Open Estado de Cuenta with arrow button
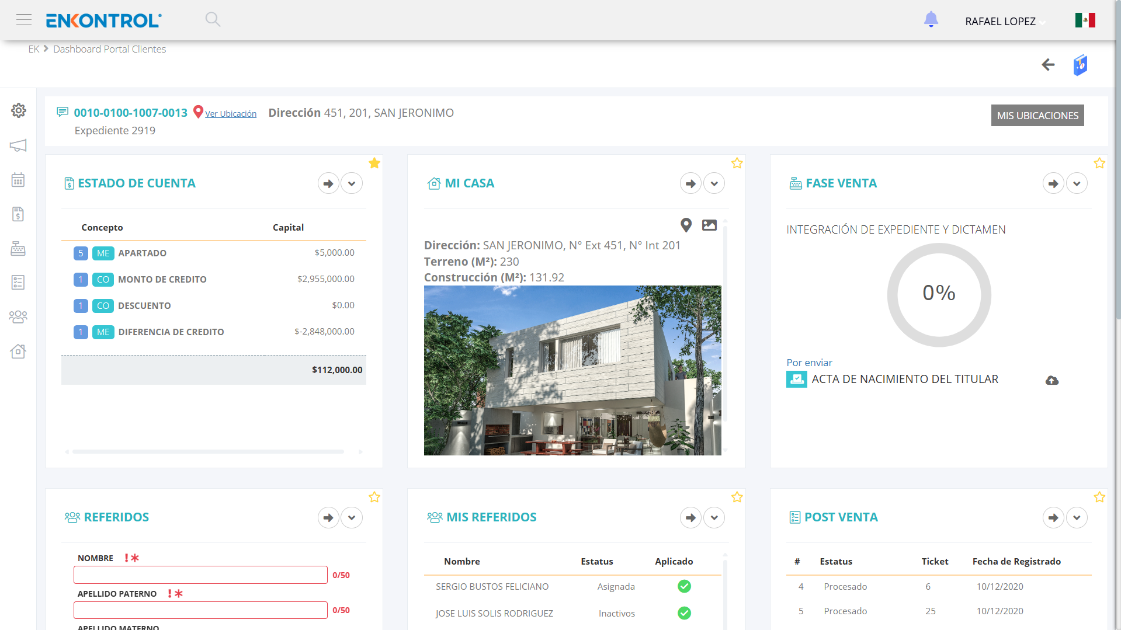Viewport: 1121px width, 630px height. pyautogui.click(x=328, y=183)
